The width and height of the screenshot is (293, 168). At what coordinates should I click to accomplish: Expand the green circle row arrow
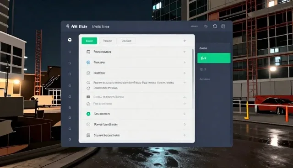click(x=184, y=114)
